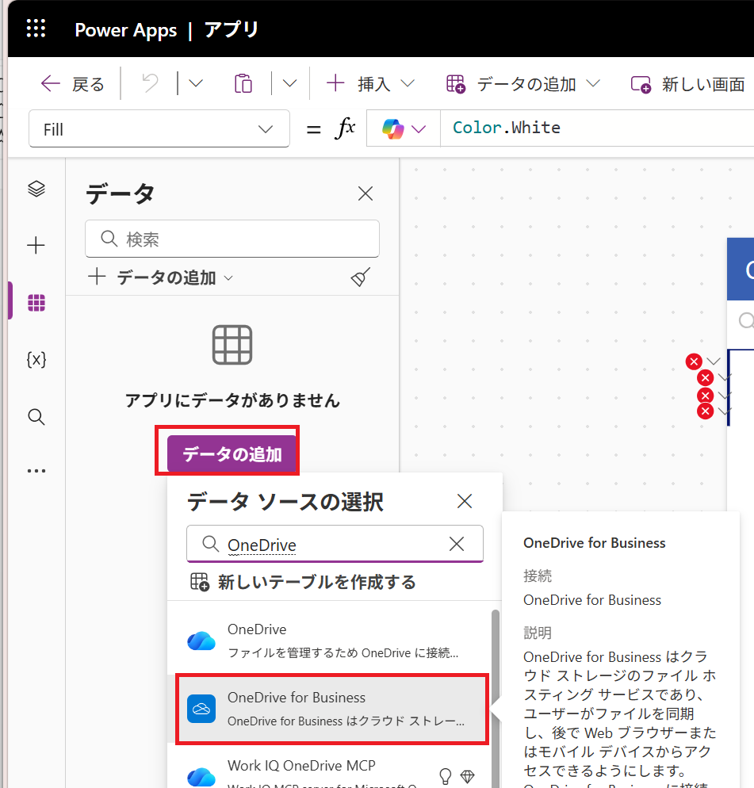Click the paste clipboard icon
754x788 pixels.
[243, 83]
